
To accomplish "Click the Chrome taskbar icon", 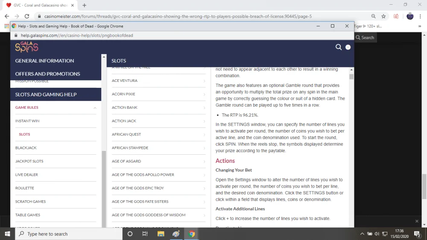I will (191, 234).
